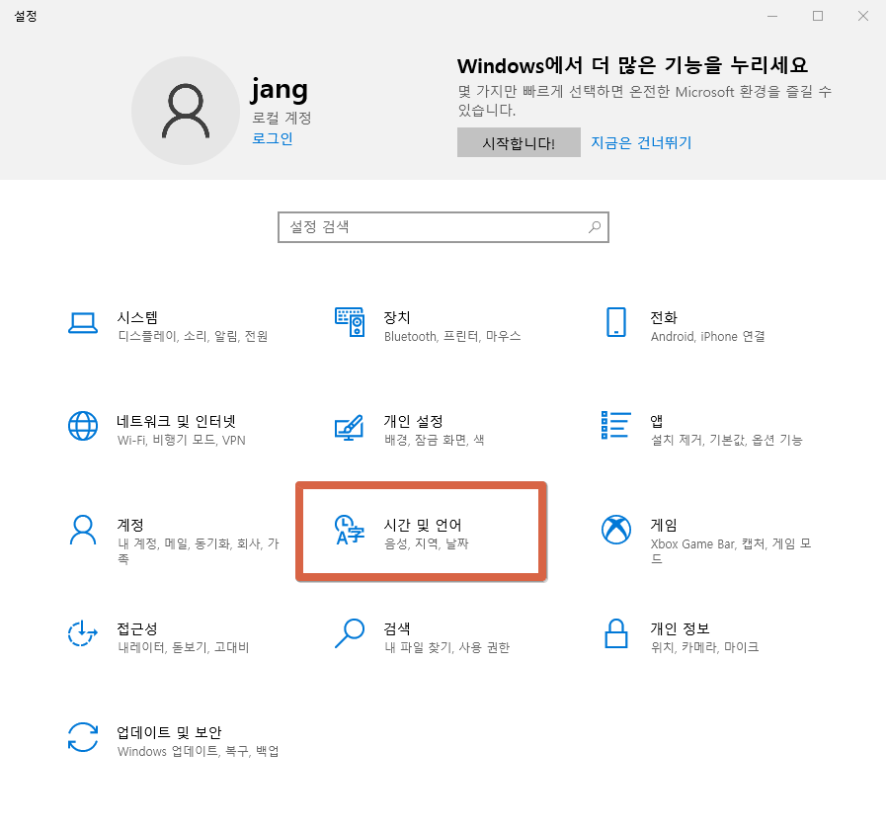Open the 앱 list icon

[616, 425]
